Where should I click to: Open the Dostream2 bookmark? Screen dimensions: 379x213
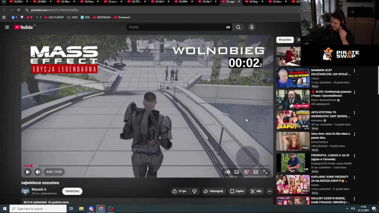click(122, 17)
